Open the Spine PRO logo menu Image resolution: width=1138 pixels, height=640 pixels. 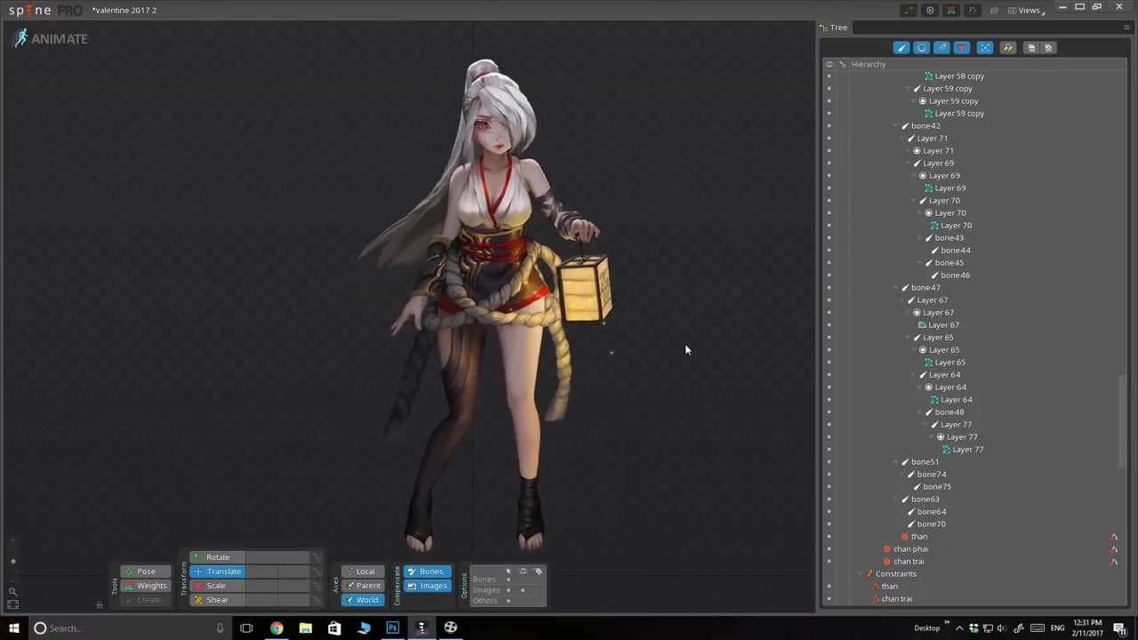[x=44, y=11]
